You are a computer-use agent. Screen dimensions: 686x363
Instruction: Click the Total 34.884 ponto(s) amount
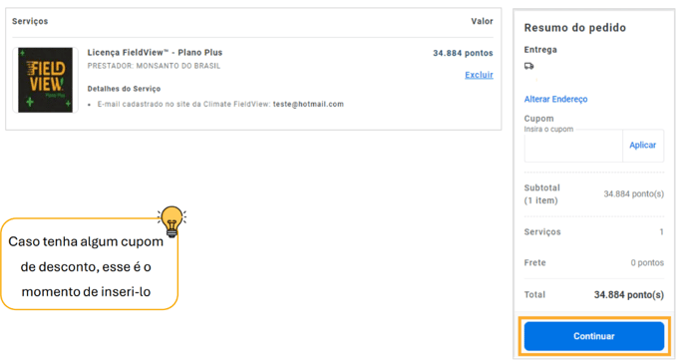click(629, 295)
